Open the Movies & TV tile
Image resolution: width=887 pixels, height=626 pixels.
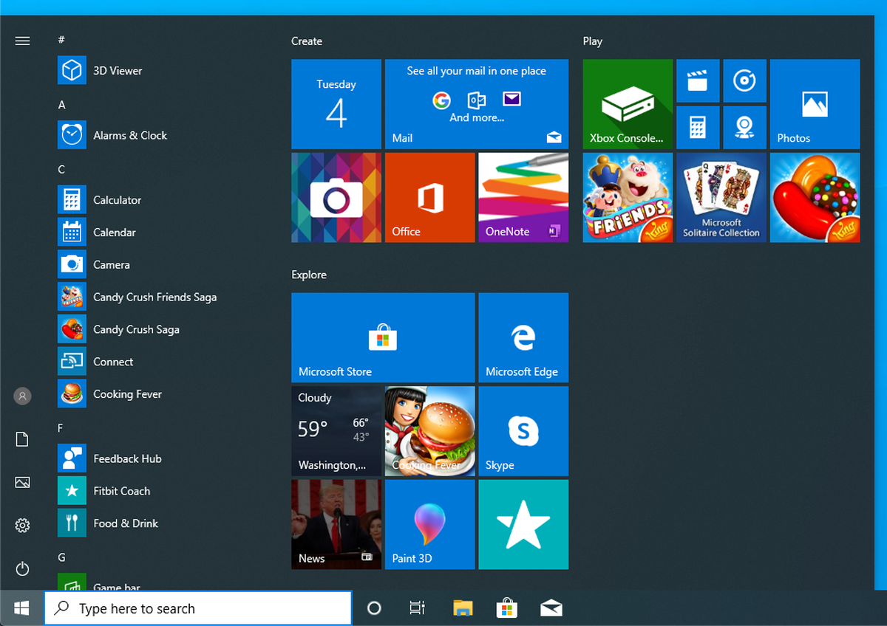coord(699,81)
